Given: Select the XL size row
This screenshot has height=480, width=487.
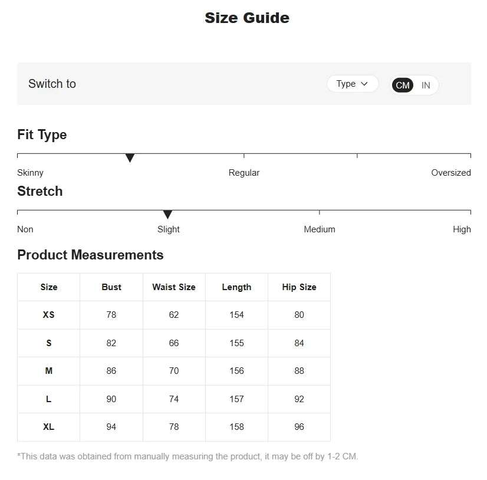Looking at the screenshot, I should point(174,427).
